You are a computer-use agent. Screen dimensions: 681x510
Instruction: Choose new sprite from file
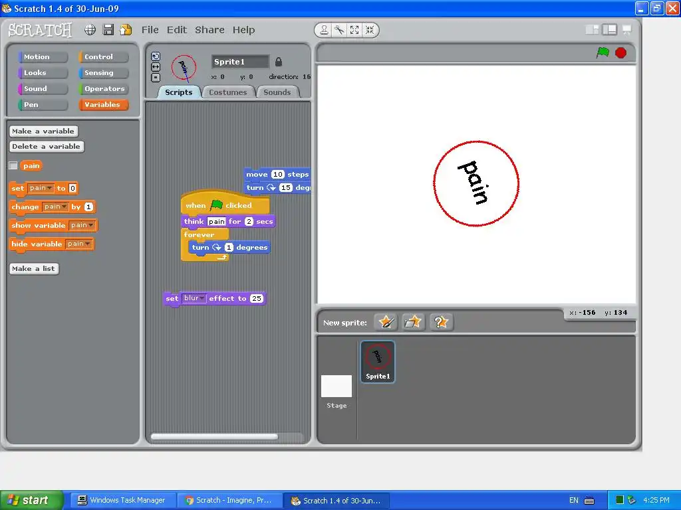pyautogui.click(x=412, y=322)
